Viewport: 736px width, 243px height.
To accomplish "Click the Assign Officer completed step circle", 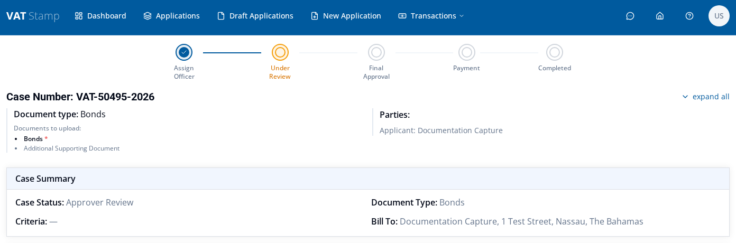I will coord(184,52).
